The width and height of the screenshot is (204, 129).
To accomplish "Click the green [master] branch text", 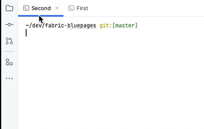I will point(125,25).
